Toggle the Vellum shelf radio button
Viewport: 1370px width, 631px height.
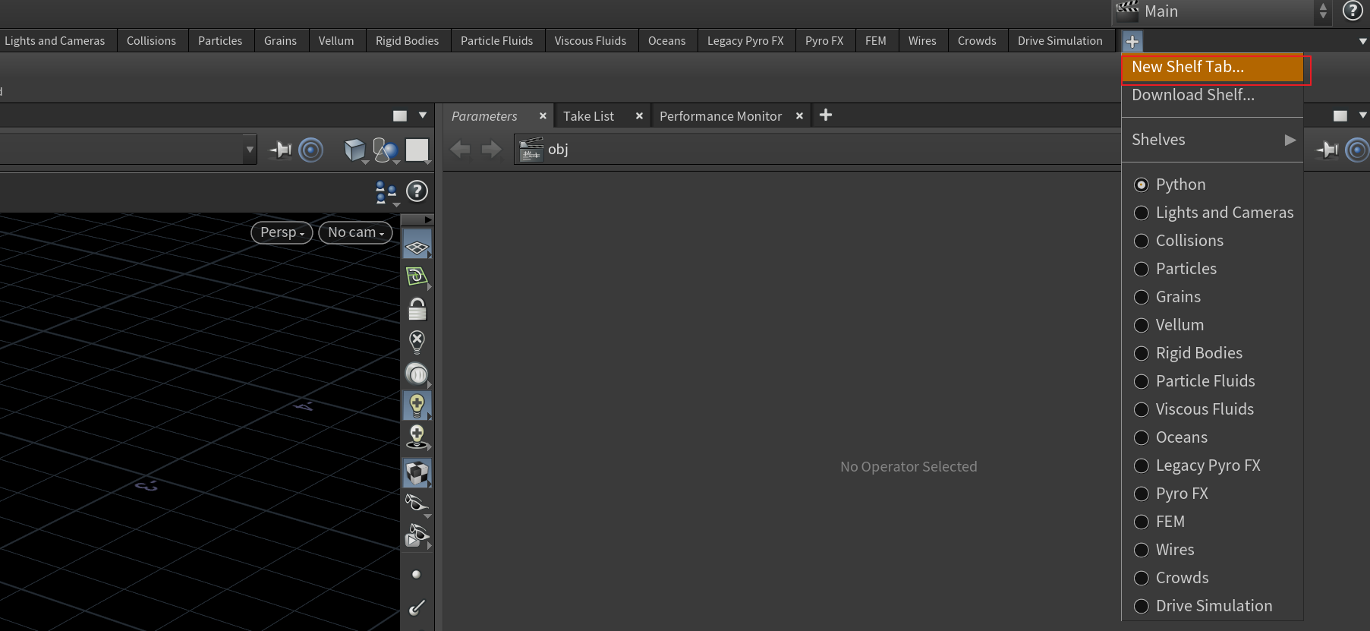coord(1141,325)
